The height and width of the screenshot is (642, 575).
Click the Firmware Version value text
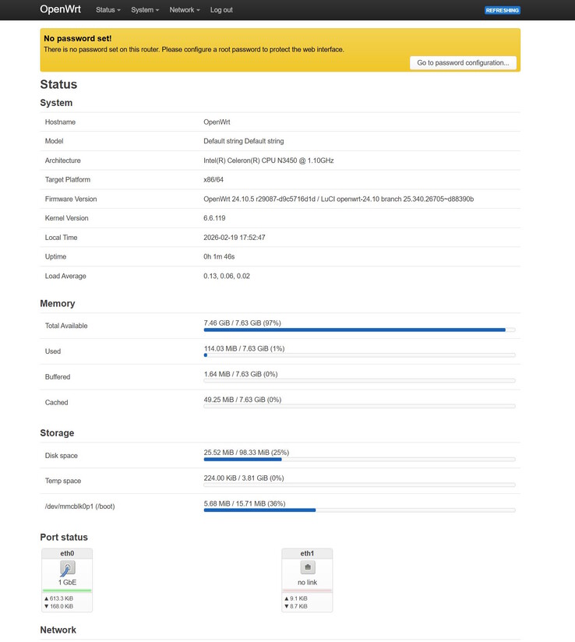point(338,199)
